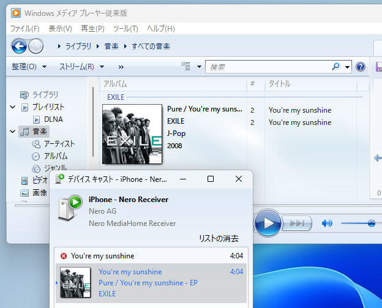The image size is (382, 308).
Task: Click the プレイリスト icon in the sidebar
Action: click(24, 107)
